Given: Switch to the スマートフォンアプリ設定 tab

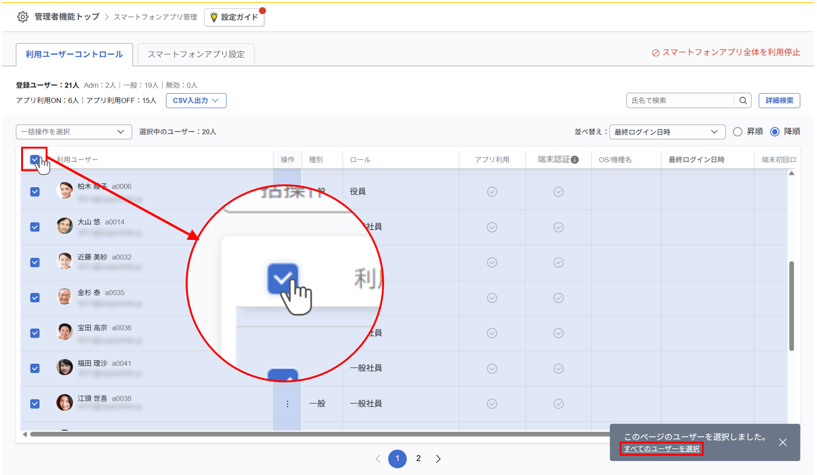Looking at the screenshot, I should [x=196, y=55].
